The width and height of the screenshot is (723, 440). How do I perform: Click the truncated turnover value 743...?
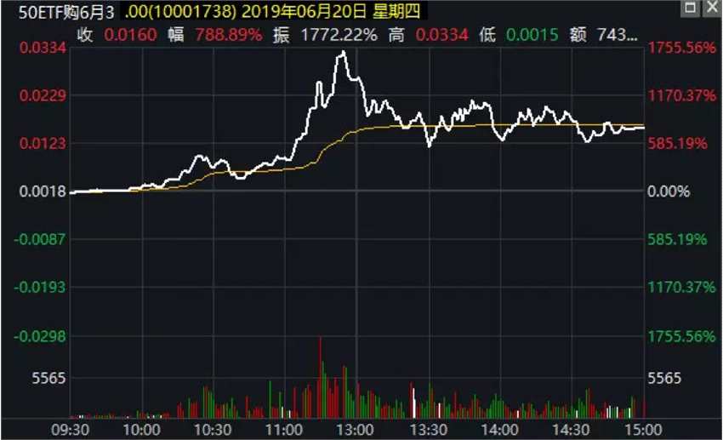(x=618, y=35)
